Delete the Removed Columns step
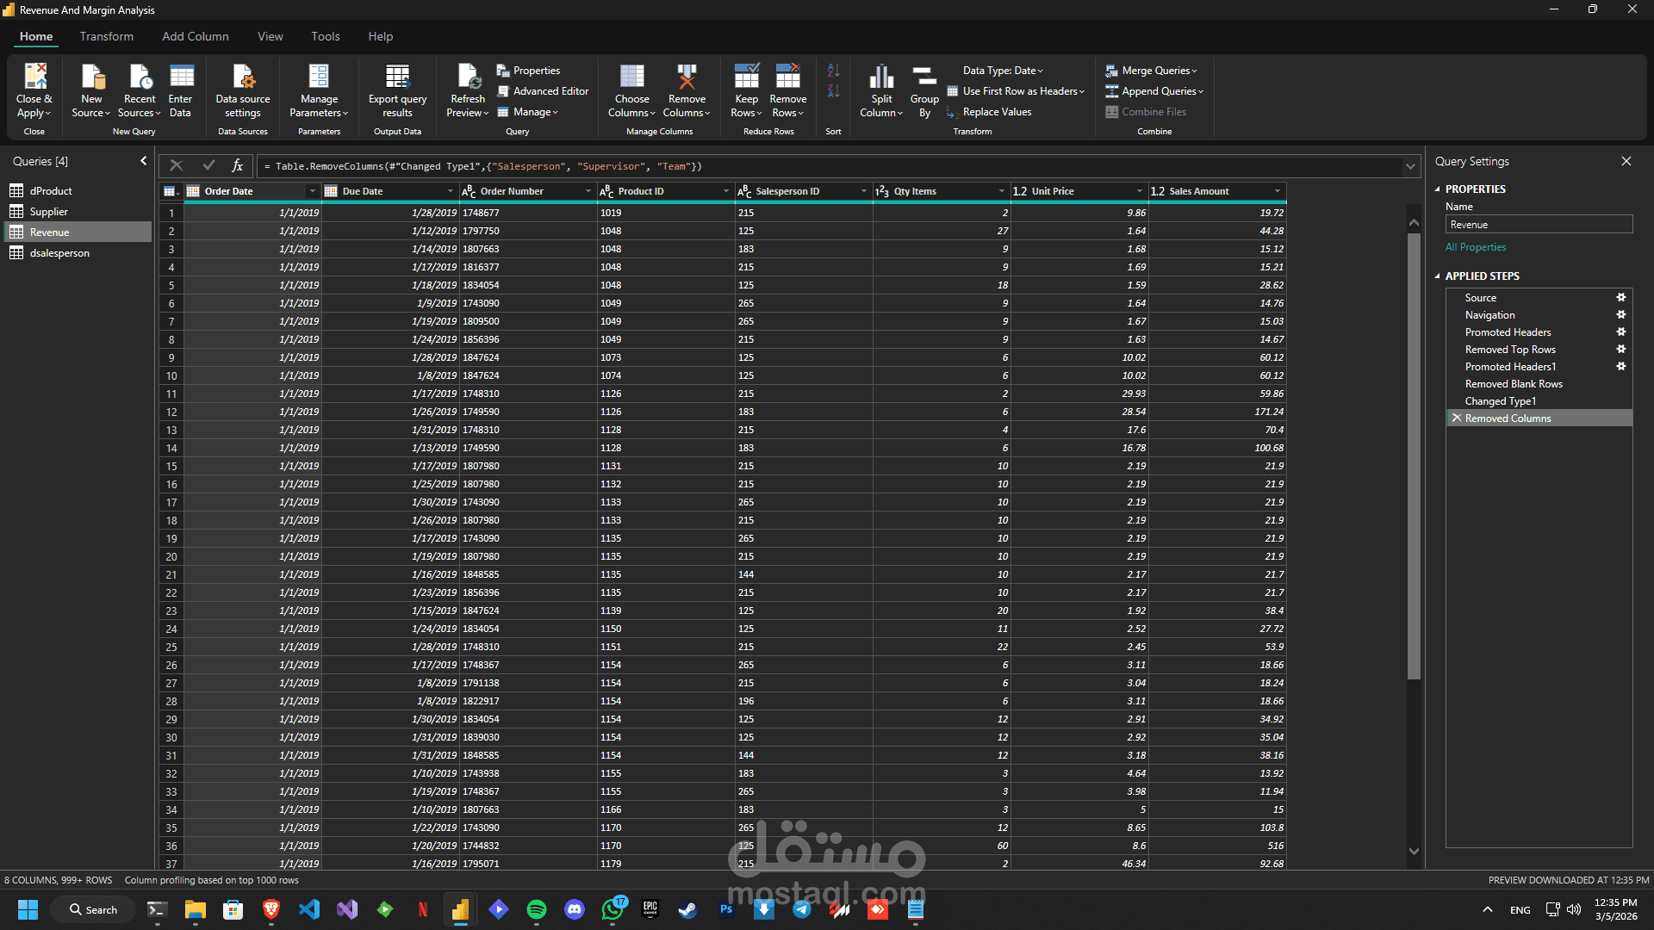This screenshot has width=1654, height=930. pyautogui.click(x=1457, y=418)
